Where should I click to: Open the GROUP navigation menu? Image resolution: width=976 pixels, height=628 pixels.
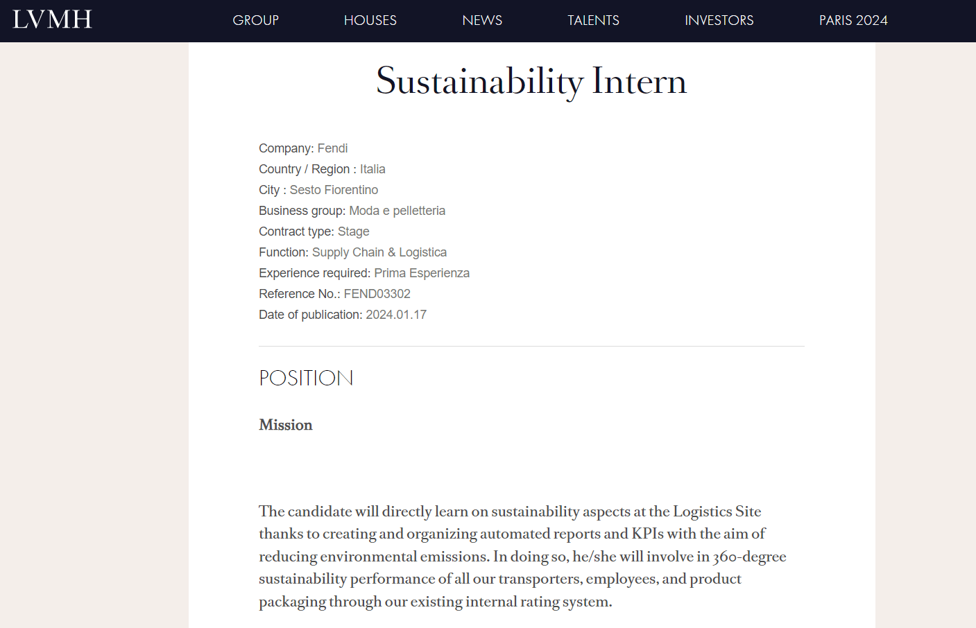(255, 20)
